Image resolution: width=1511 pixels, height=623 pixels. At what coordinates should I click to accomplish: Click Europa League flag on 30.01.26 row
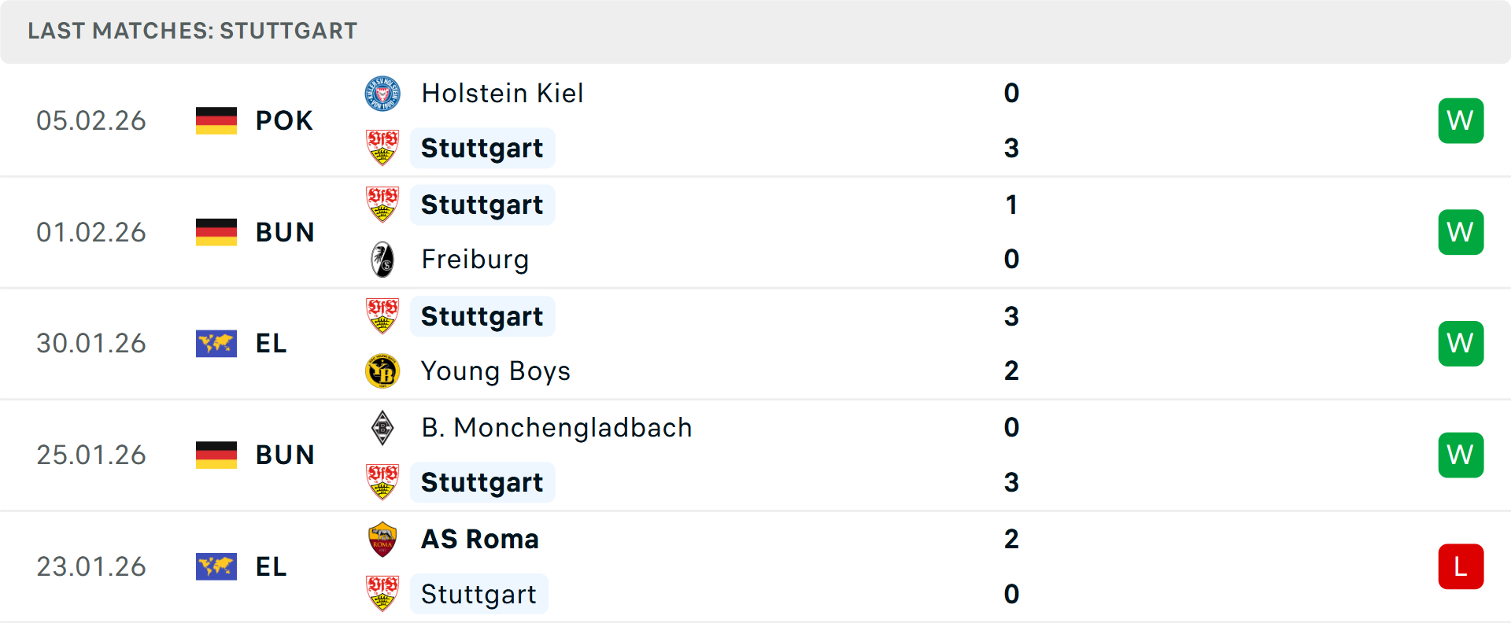(216, 344)
